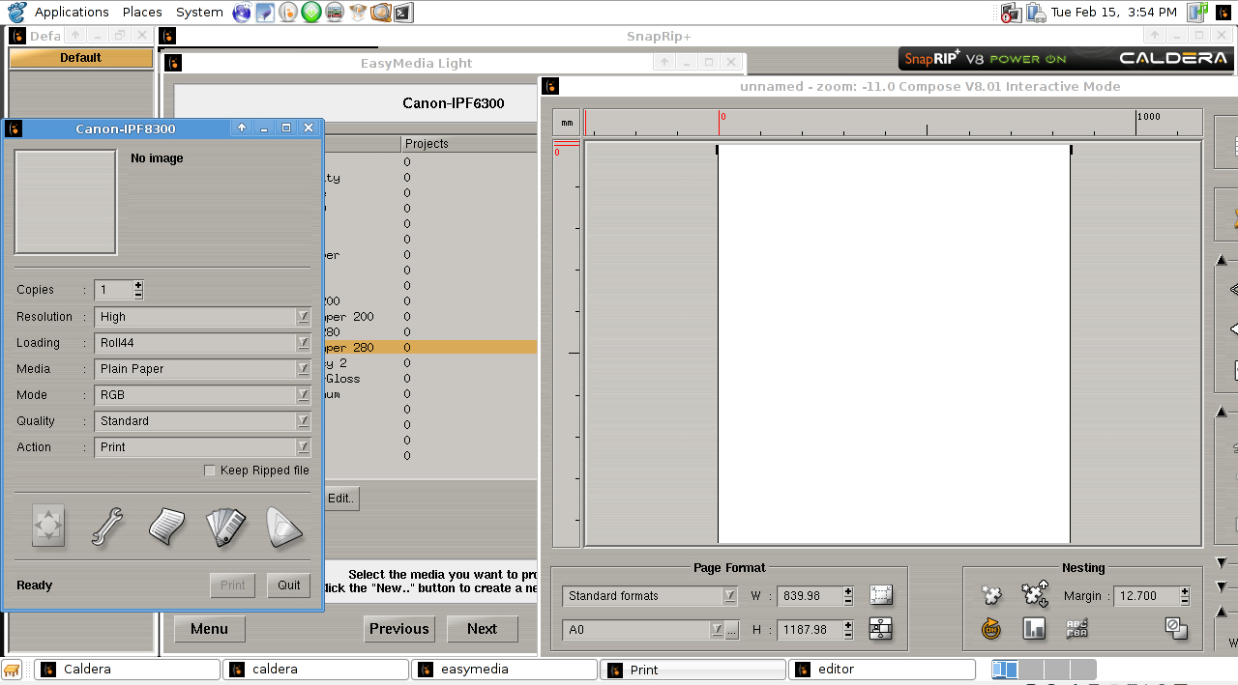Click the Edit.. button in EasyMedia
This screenshot has width=1238, height=685.
pyautogui.click(x=341, y=499)
